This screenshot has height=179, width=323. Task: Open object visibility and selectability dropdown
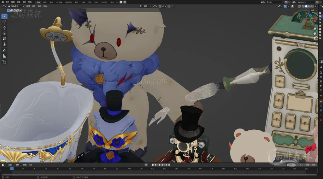point(280,6)
